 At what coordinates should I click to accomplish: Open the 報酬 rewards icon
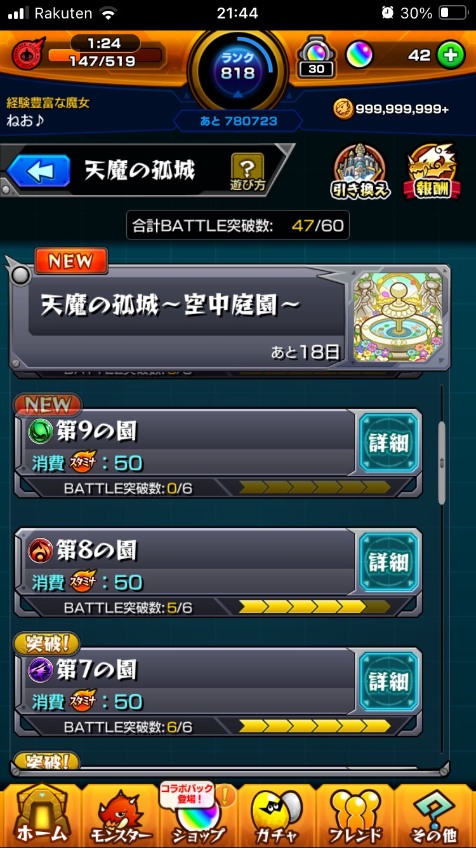coord(433,172)
